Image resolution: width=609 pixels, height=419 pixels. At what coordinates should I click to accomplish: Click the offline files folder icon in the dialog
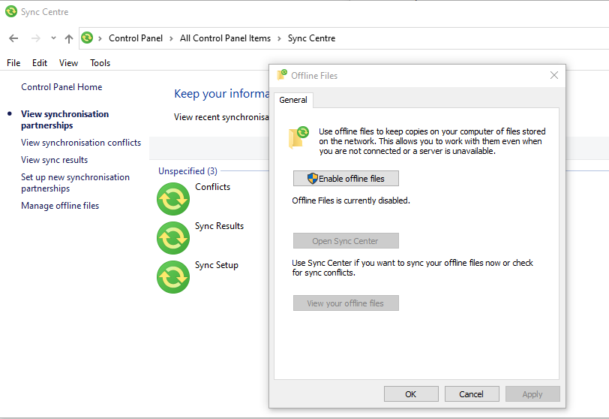[x=298, y=137]
